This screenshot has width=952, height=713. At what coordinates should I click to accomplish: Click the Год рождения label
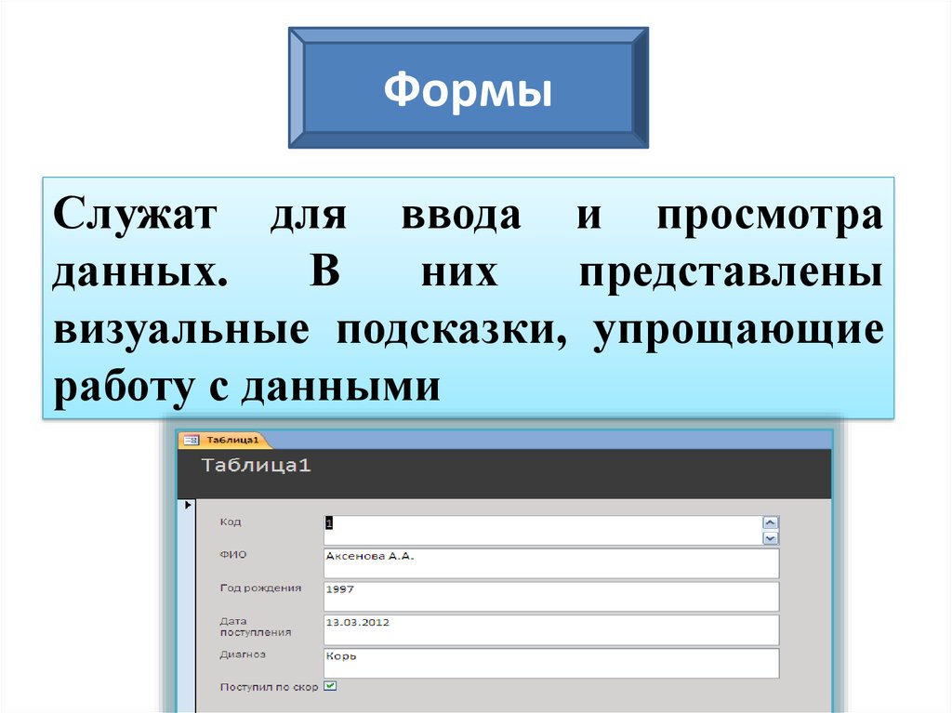(260, 588)
